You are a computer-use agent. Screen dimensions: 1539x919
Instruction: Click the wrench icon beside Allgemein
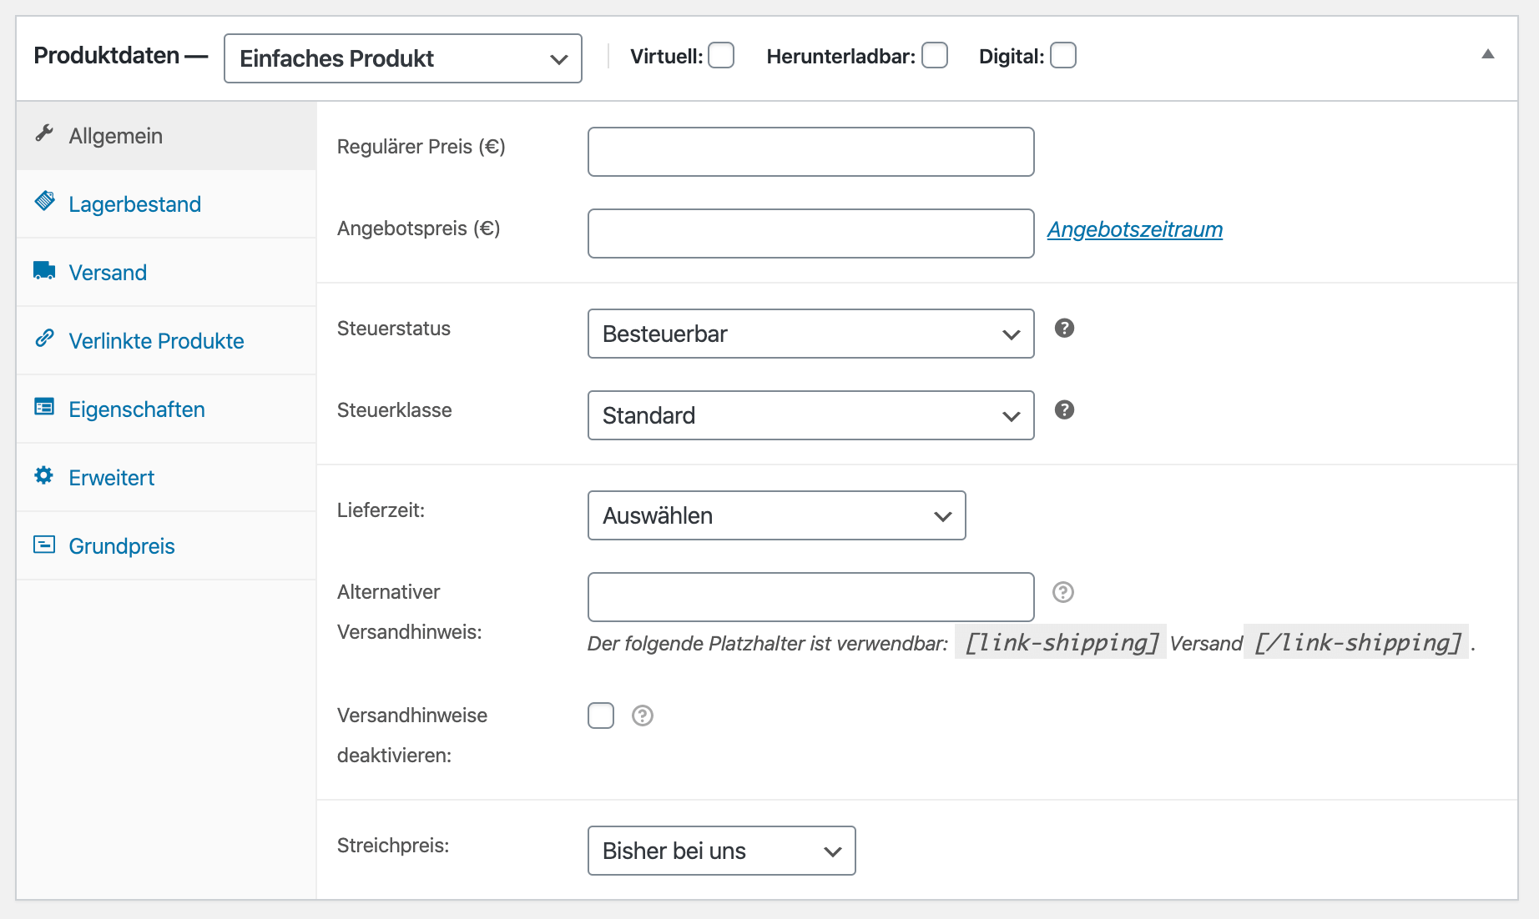[44, 134]
